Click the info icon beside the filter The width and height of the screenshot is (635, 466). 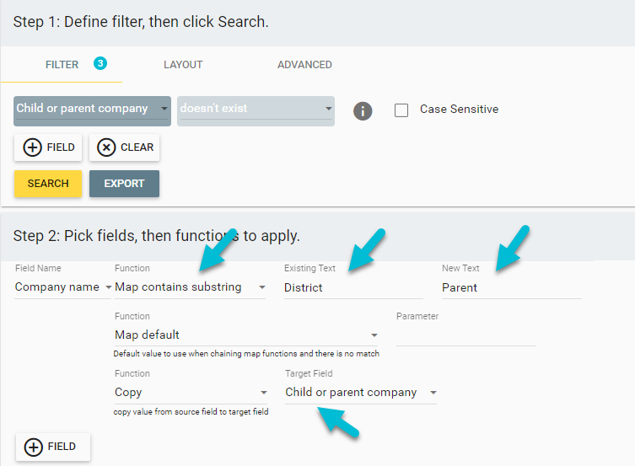point(363,111)
